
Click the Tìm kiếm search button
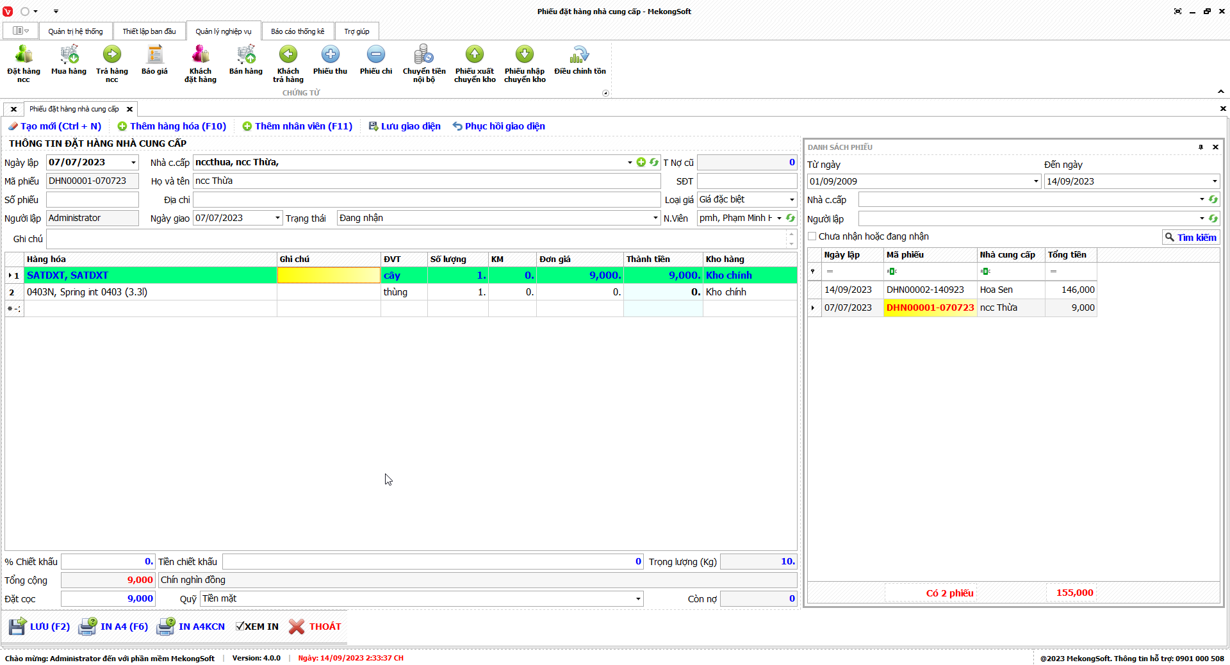point(1191,238)
